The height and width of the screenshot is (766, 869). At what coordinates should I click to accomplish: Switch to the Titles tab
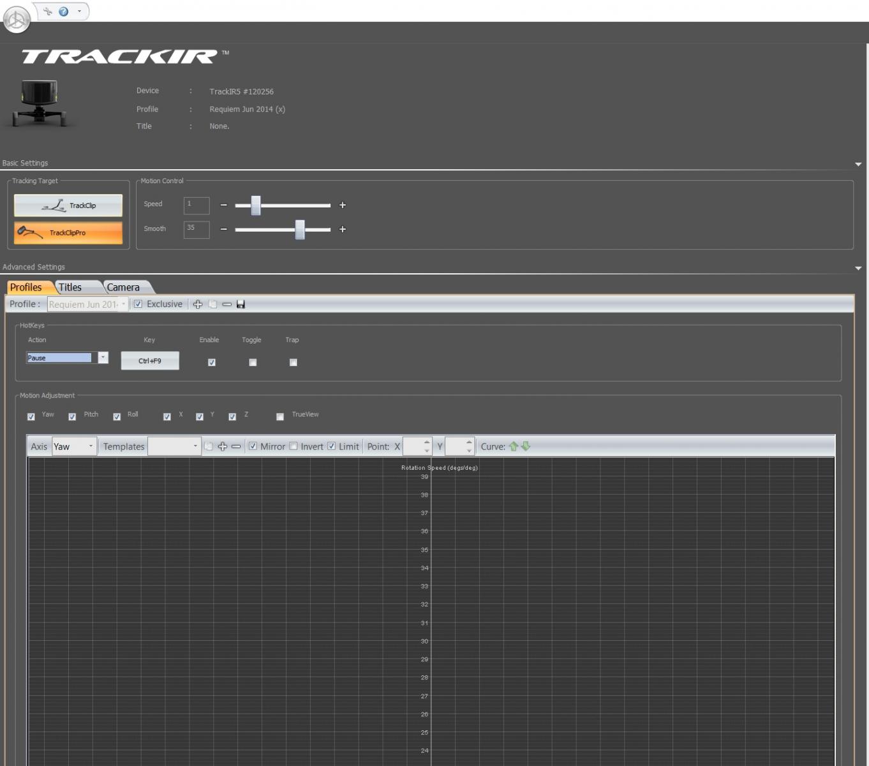[70, 287]
